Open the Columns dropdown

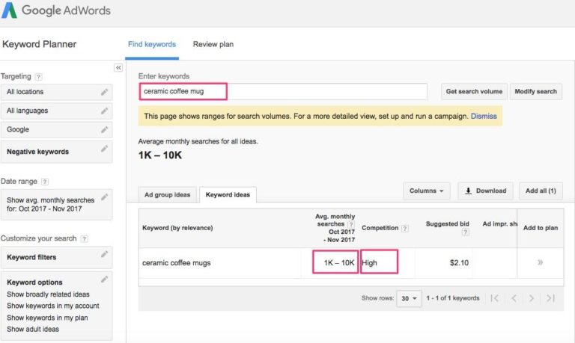[x=426, y=191]
